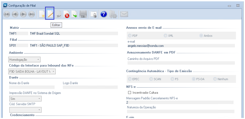Click the Filial code SP01 field
This screenshot has width=245, height=119.
19,46
